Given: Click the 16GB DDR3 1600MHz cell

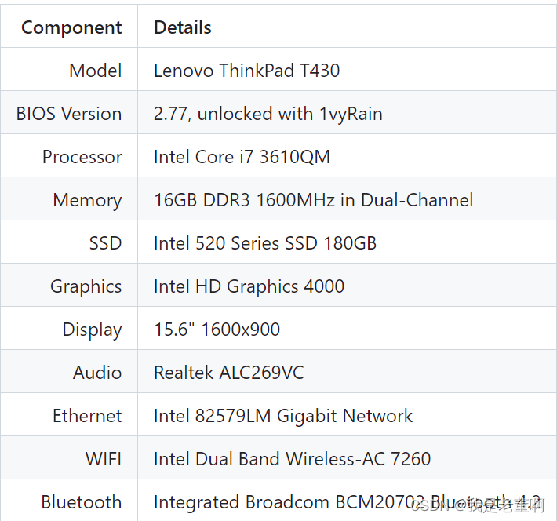Looking at the screenshot, I should click(313, 200).
